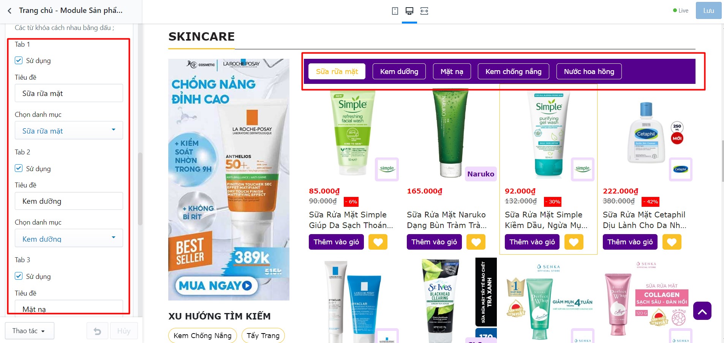This screenshot has width=724, height=343.
Task: Edit Tab 2 Tiêu đề field
Action: tap(69, 201)
